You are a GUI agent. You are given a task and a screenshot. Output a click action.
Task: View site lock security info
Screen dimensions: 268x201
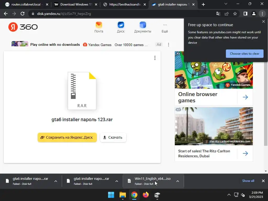pos(33,14)
